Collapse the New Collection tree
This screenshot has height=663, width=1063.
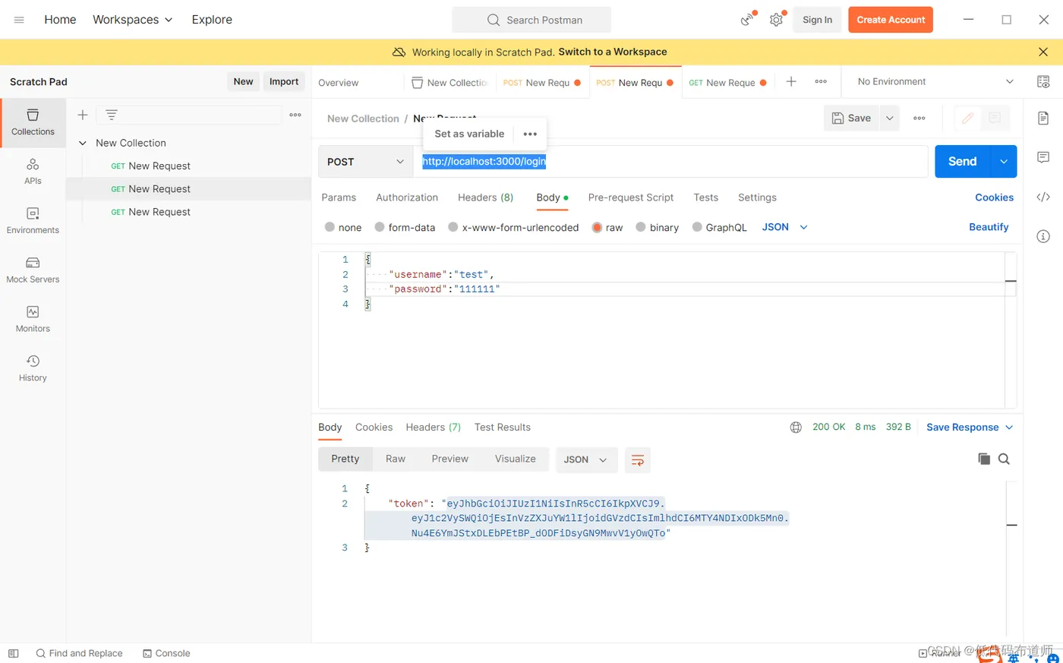tap(83, 143)
